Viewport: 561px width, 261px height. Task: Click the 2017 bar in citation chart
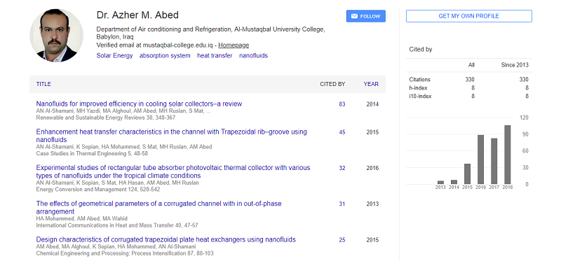494,162
